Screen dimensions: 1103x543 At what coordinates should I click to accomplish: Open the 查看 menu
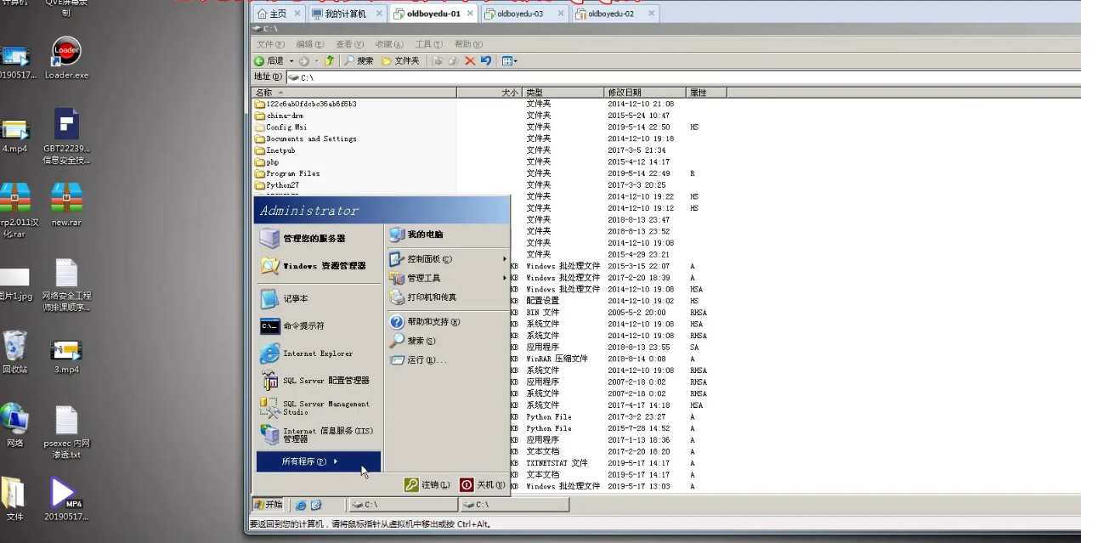click(349, 44)
